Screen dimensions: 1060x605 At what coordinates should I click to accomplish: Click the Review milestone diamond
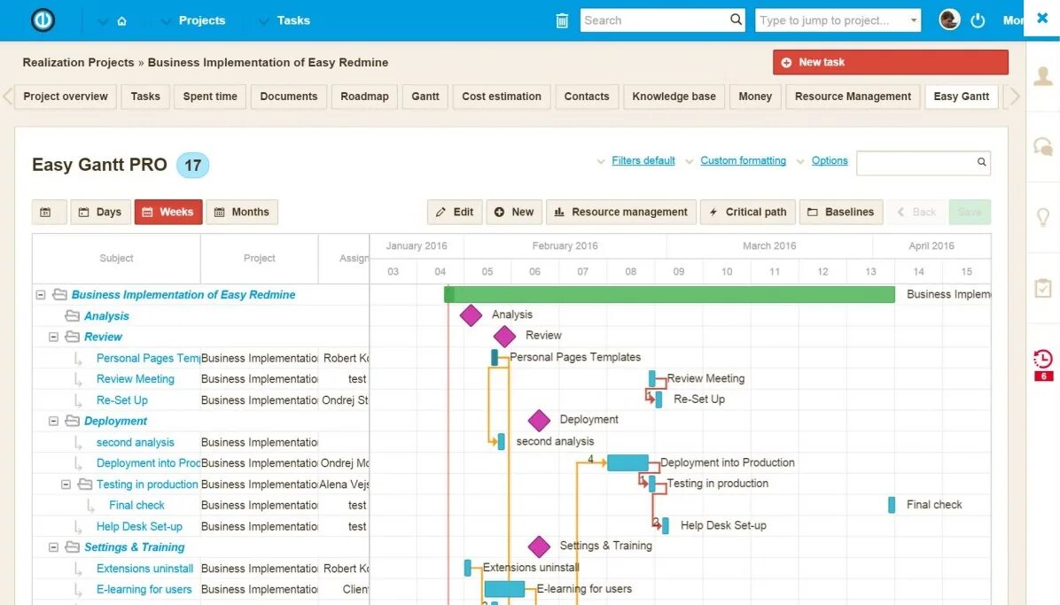(x=504, y=336)
